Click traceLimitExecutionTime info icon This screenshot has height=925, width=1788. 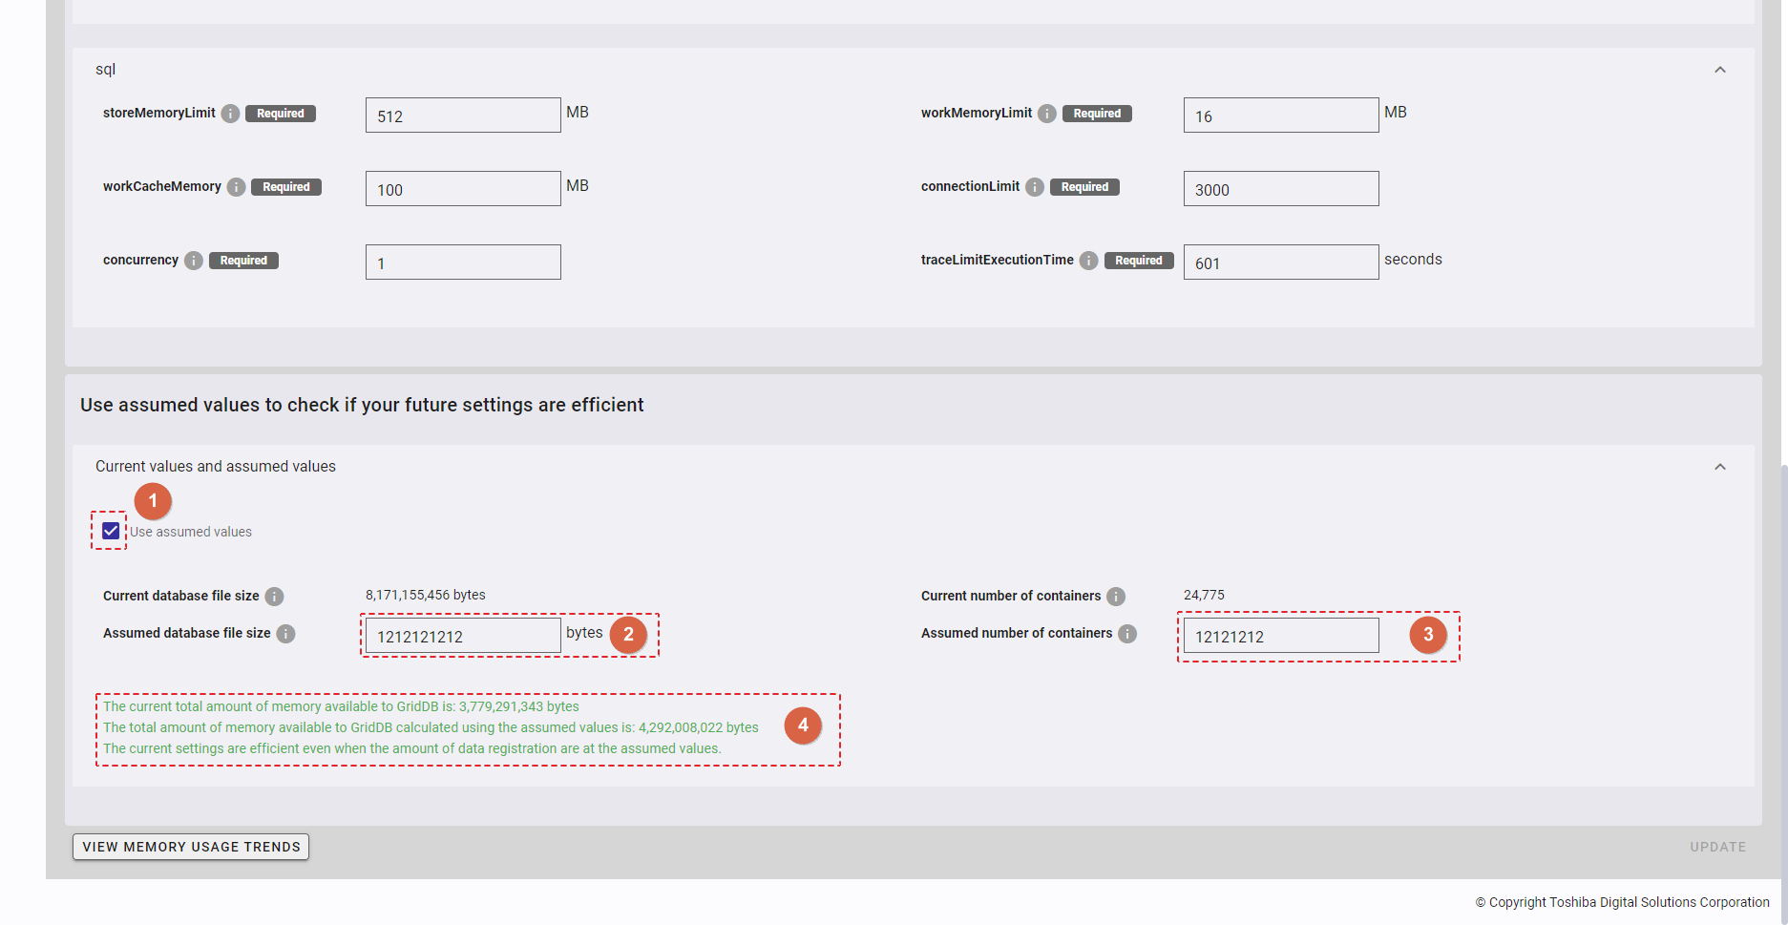pos(1089,261)
